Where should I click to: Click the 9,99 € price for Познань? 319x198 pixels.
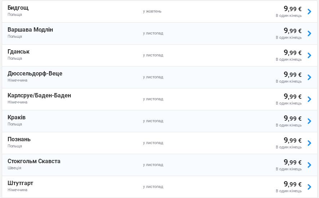[x=292, y=140]
